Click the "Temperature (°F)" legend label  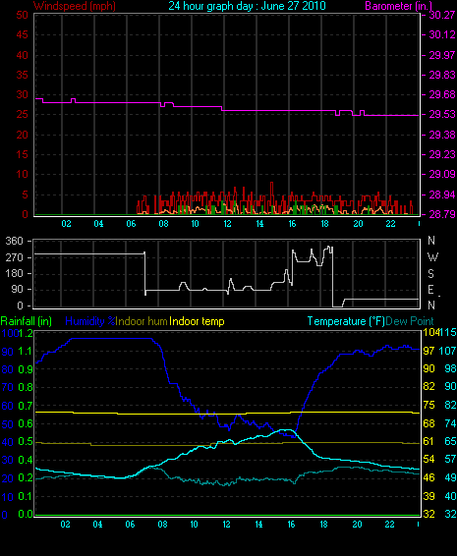point(346,321)
